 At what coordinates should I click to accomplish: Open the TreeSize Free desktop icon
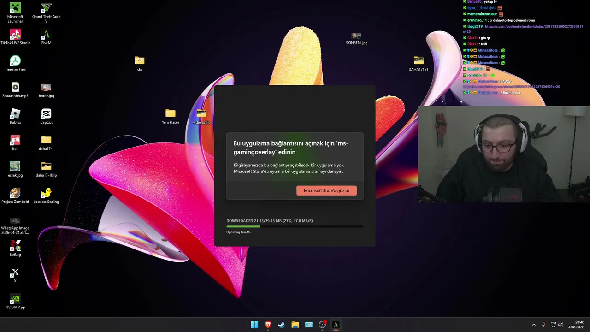pyautogui.click(x=15, y=64)
